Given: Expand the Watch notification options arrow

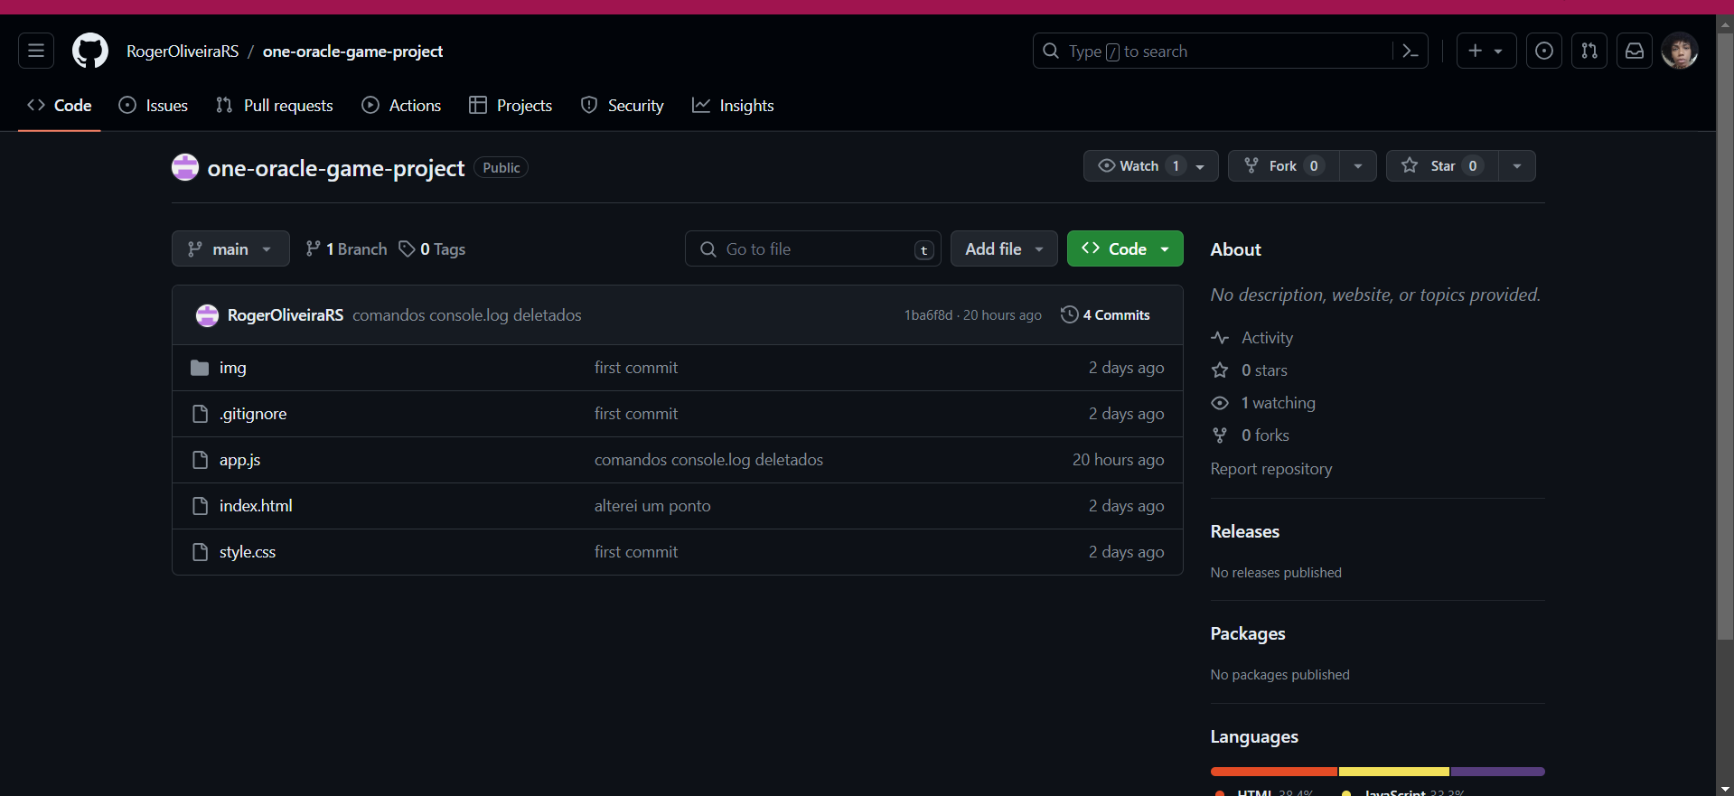Looking at the screenshot, I should 1200,166.
